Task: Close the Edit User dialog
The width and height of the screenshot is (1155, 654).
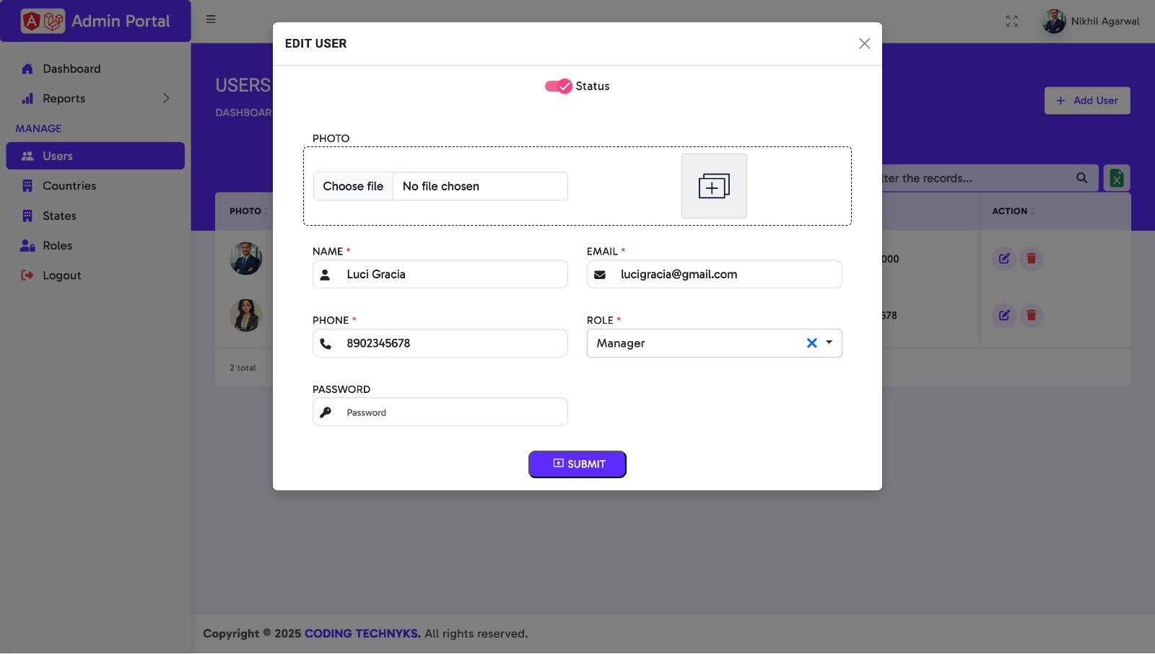Action: pyautogui.click(x=864, y=43)
